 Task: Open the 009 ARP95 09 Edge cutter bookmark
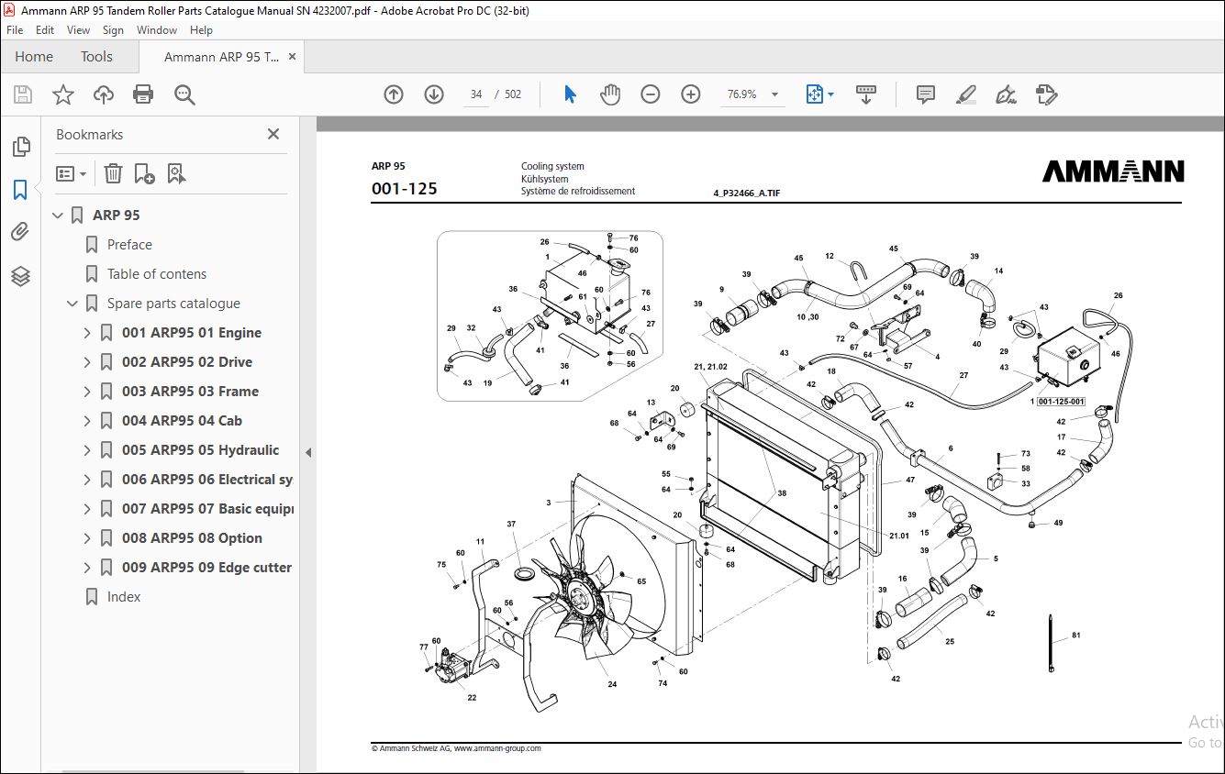207,568
